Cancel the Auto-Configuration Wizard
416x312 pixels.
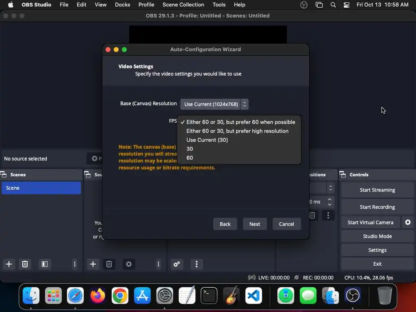click(x=286, y=224)
